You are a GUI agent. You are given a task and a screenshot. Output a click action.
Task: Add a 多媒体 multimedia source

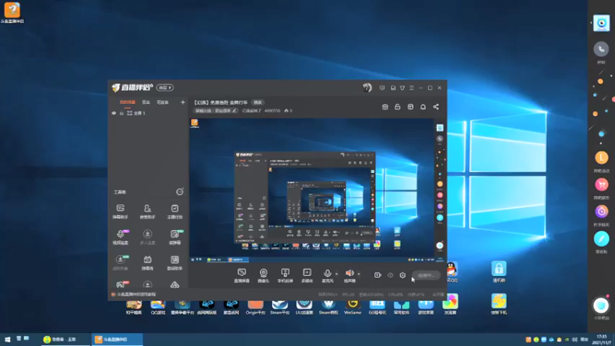click(x=307, y=275)
